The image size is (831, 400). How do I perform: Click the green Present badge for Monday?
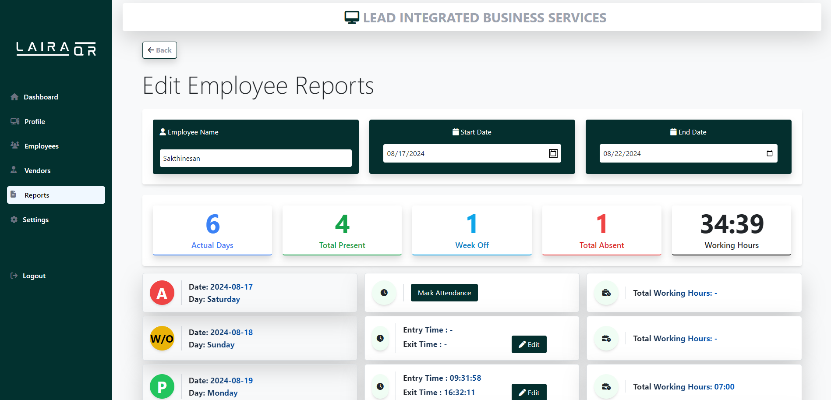click(162, 386)
